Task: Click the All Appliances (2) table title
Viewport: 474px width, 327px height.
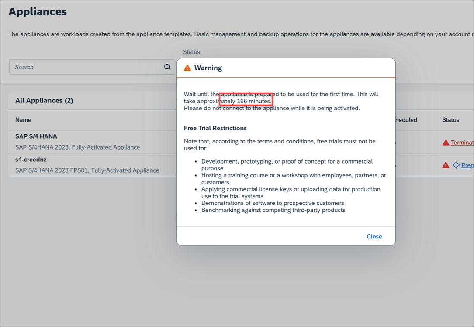Action: click(x=44, y=101)
